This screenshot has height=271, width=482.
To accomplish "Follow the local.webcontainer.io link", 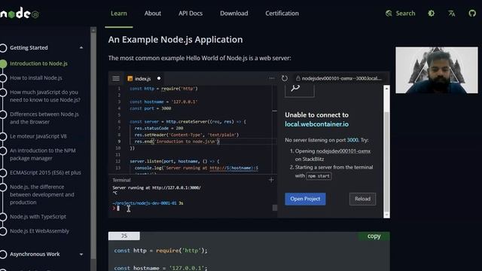I will [316, 124].
